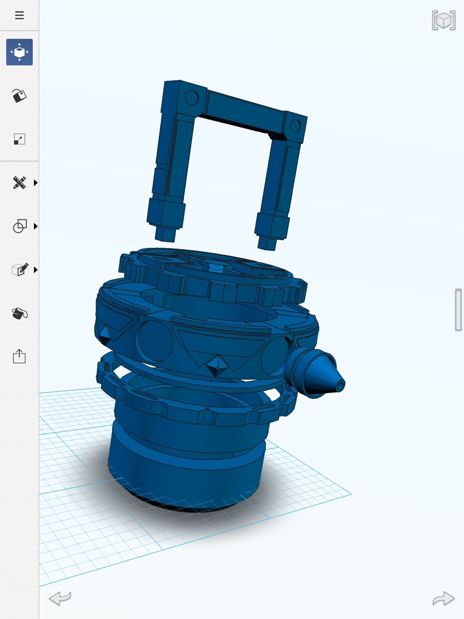Select the combine shapes tool

tap(19, 226)
